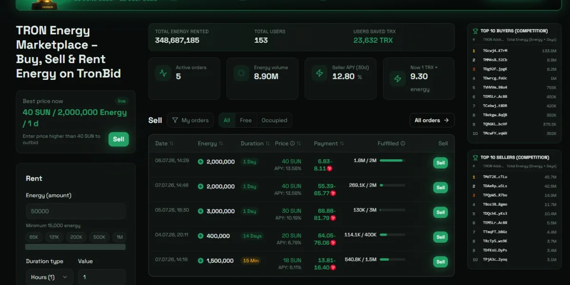This screenshot has height=285, width=570.
Task: Click the duration Value input field
Action: click(x=102, y=277)
